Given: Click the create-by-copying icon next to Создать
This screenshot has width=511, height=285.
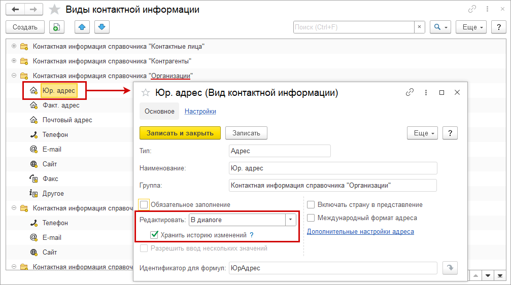Looking at the screenshot, I should tap(56, 27).
